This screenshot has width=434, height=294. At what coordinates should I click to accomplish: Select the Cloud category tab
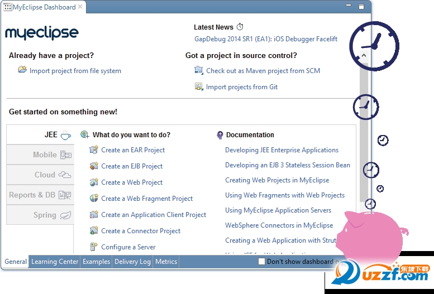pyautogui.click(x=40, y=175)
